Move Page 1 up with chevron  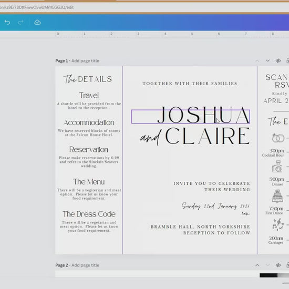pos(257,60)
